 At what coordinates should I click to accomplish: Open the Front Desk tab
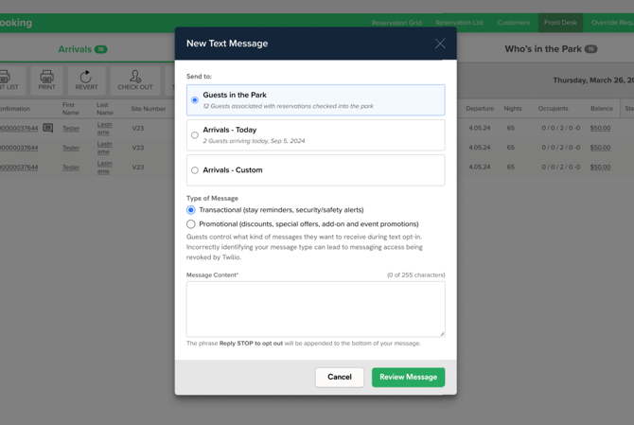coord(560,23)
